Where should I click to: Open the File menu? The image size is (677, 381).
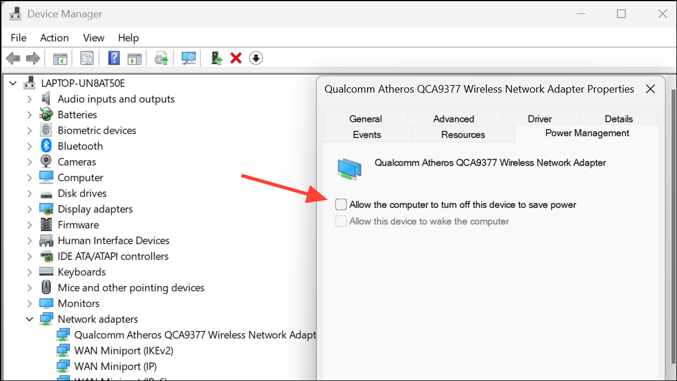tap(19, 38)
